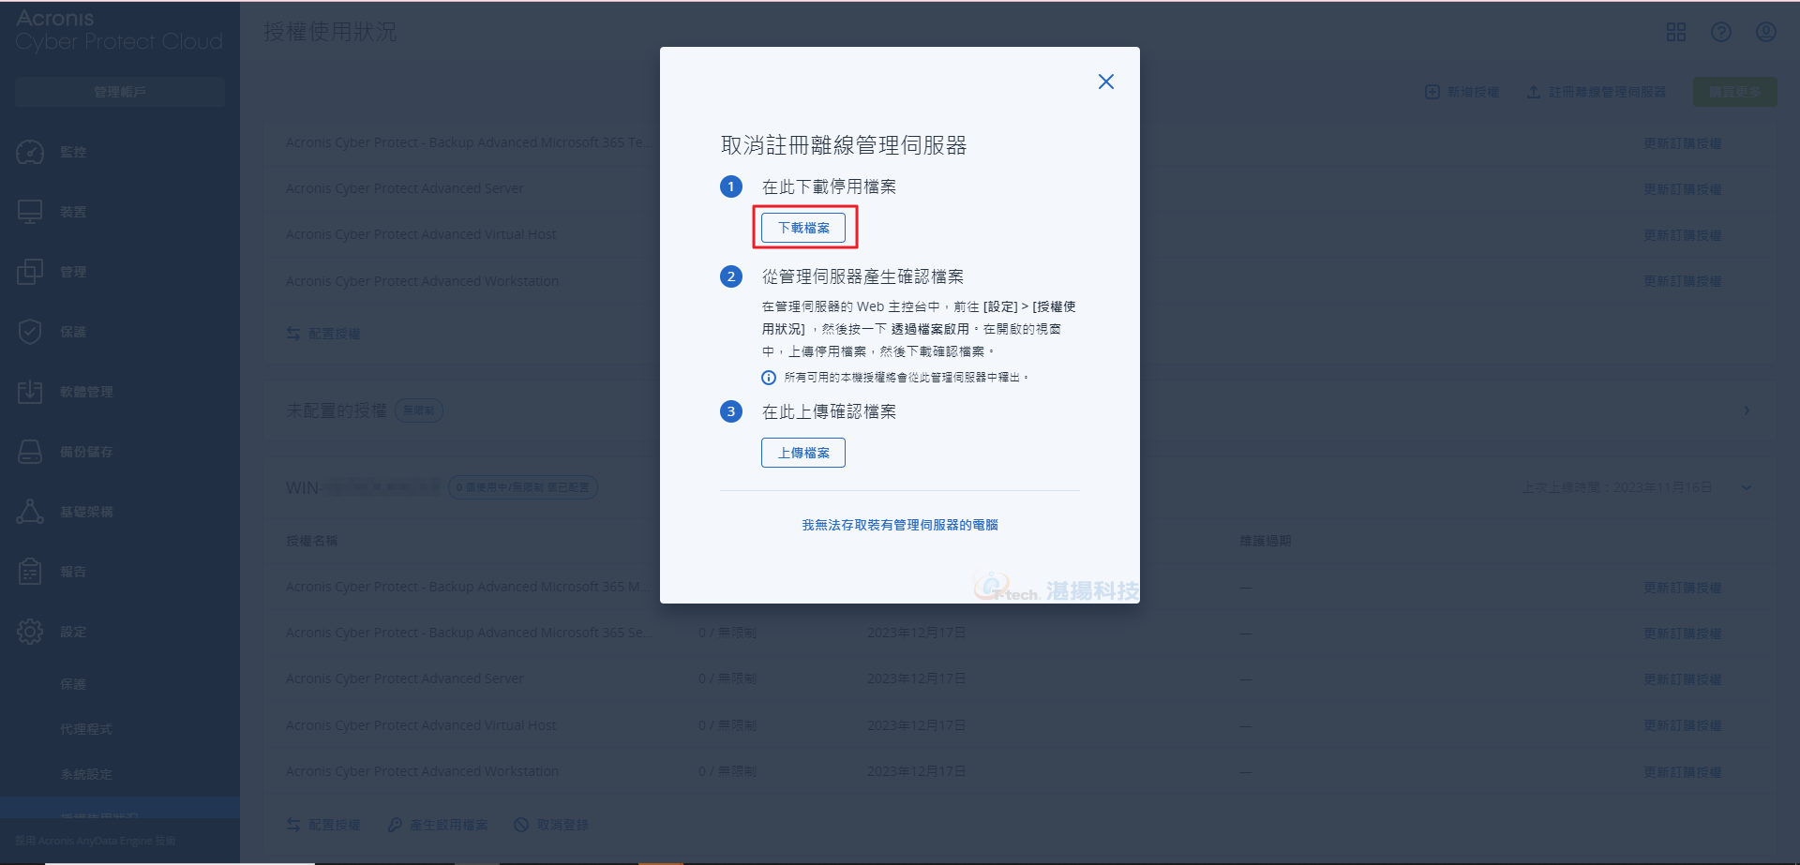Open the 裝置 devices monitor icon
The image size is (1800, 865).
(30, 212)
